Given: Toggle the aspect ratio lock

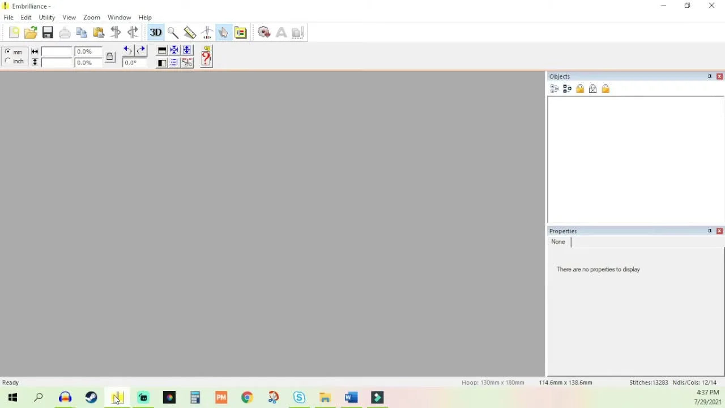Looking at the screenshot, I should (x=110, y=57).
